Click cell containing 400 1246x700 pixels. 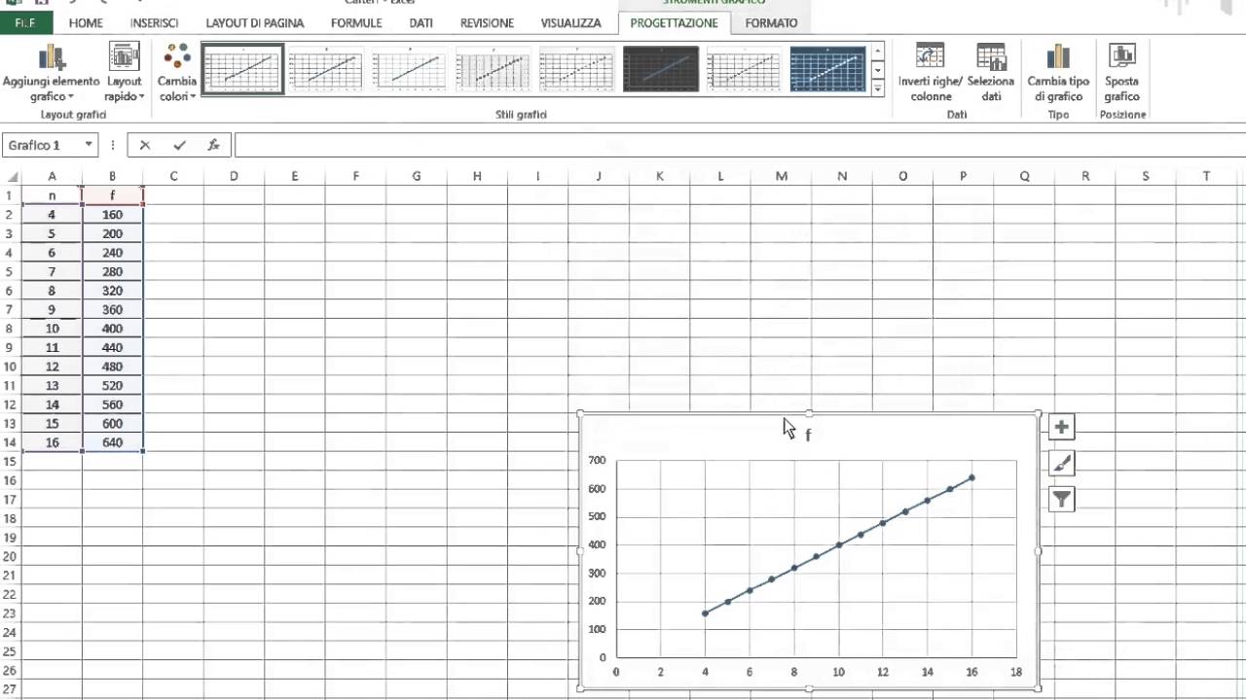tap(112, 329)
